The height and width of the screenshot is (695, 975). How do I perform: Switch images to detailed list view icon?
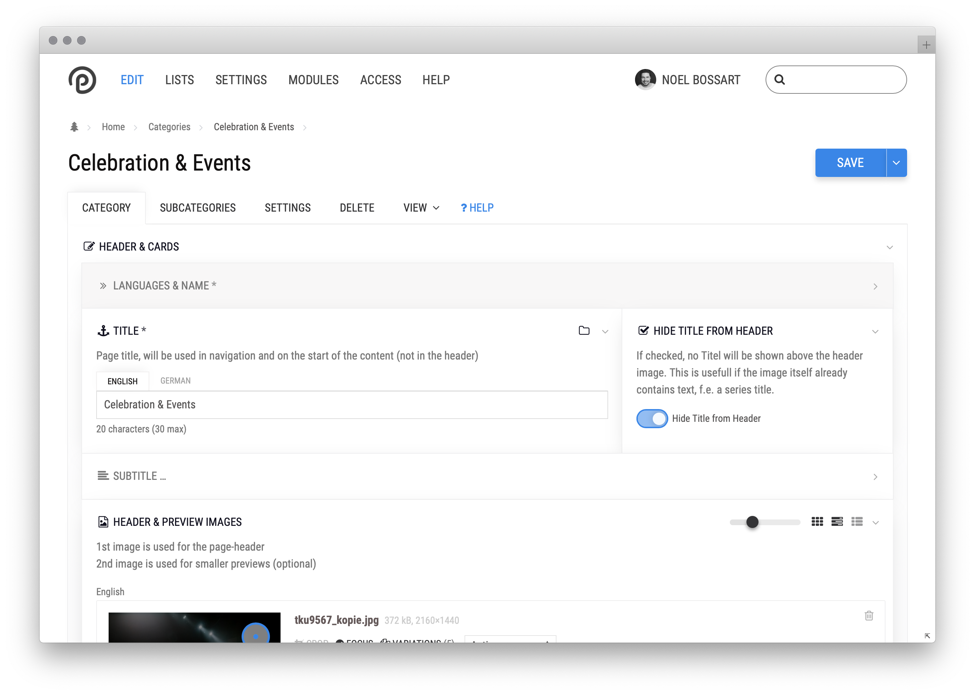837,522
